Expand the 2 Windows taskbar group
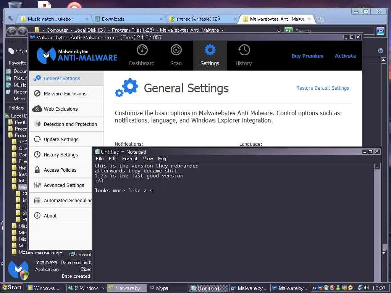This screenshot has height=293, width=391. pyautogui.click(x=86, y=288)
